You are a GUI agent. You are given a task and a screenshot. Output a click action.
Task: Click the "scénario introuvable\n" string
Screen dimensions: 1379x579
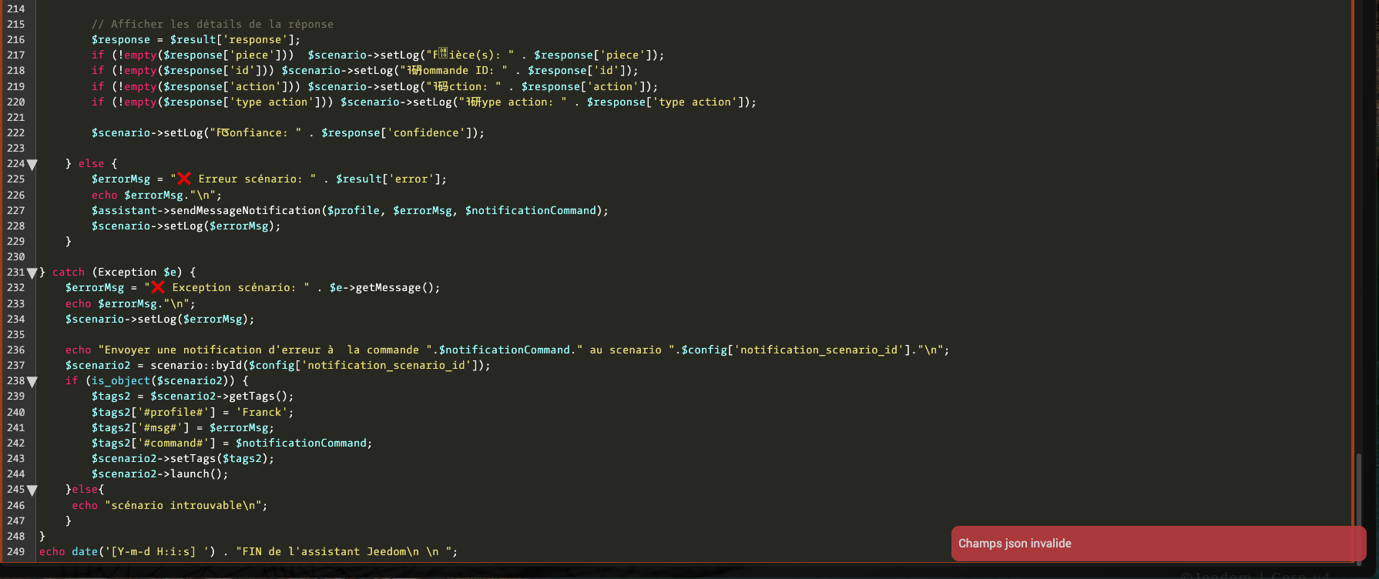pos(183,505)
